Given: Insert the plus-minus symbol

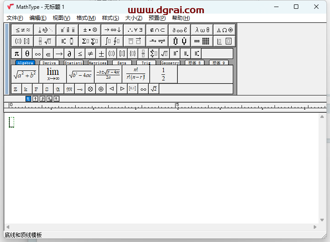Looking at the screenshot, I should [101, 54].
